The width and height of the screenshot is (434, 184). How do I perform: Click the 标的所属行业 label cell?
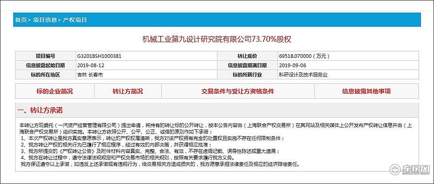tap(247, 75)
